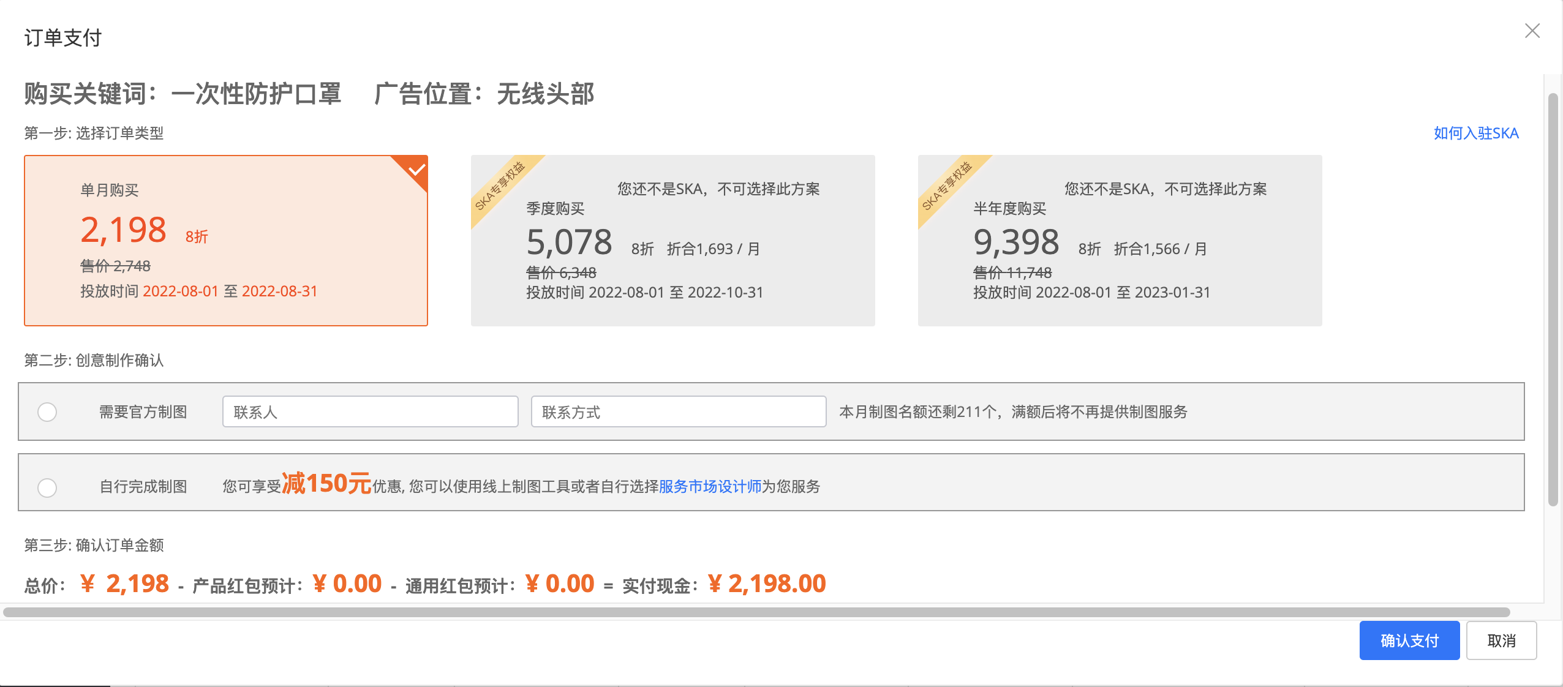This screenshot has width=1563, height=687.
Task: Focus the 联系人 input field
Action: (370, 412)
